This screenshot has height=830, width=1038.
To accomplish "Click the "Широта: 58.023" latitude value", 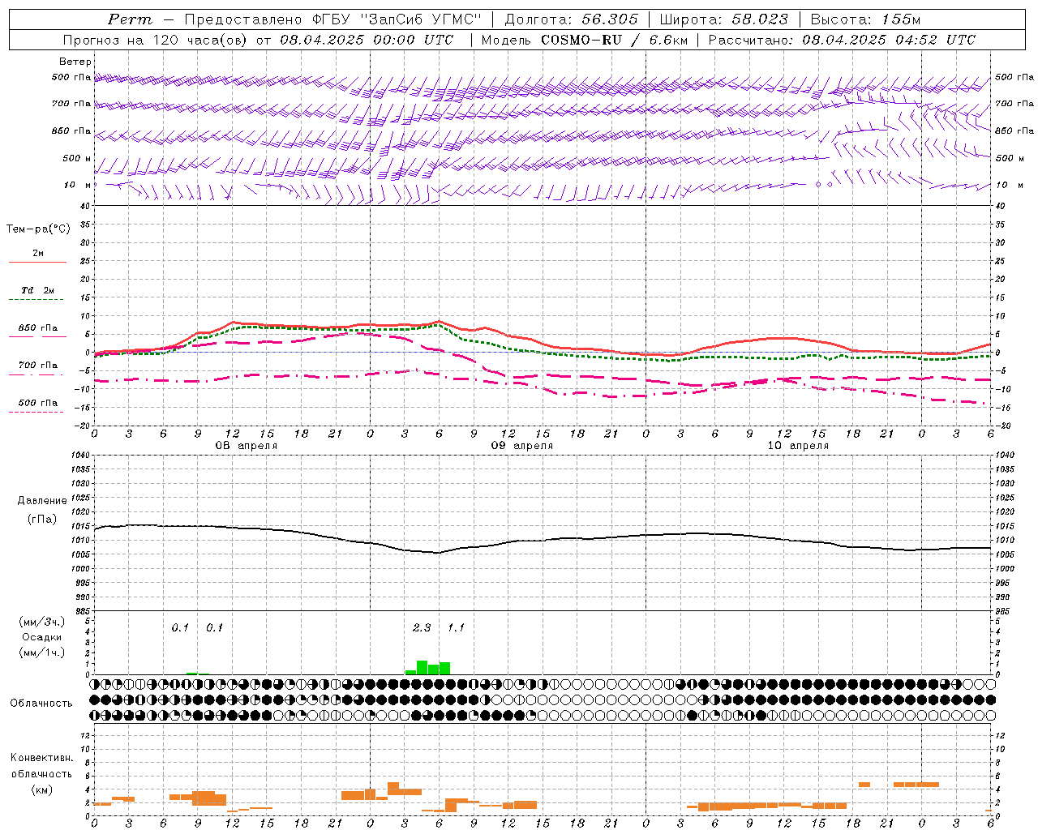I will click(723, 19).
